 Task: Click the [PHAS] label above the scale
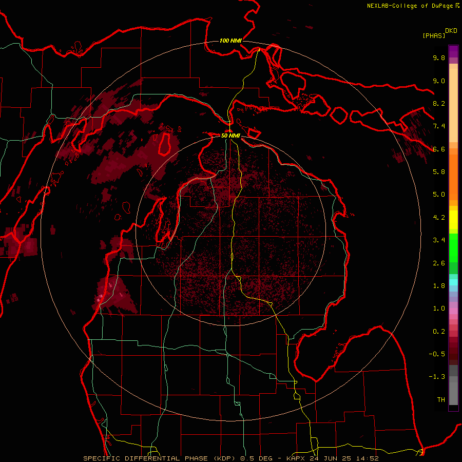434,35
